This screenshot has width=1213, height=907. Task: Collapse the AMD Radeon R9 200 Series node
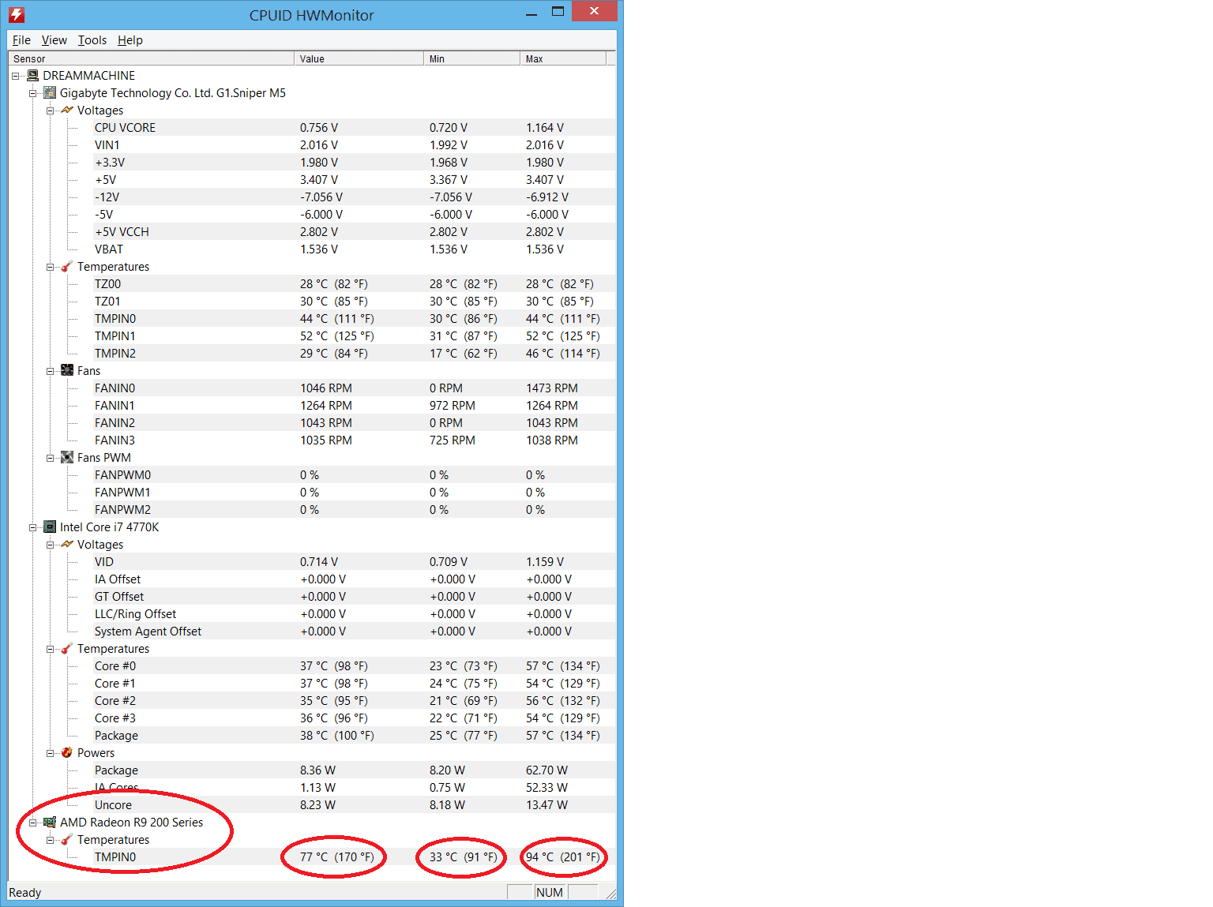point(32,823)
